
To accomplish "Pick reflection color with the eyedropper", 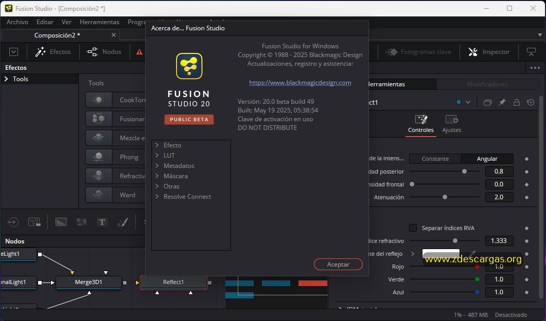I will click(472, 254).
